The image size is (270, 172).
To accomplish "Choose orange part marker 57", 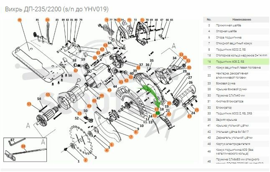I will pos(76,71).
